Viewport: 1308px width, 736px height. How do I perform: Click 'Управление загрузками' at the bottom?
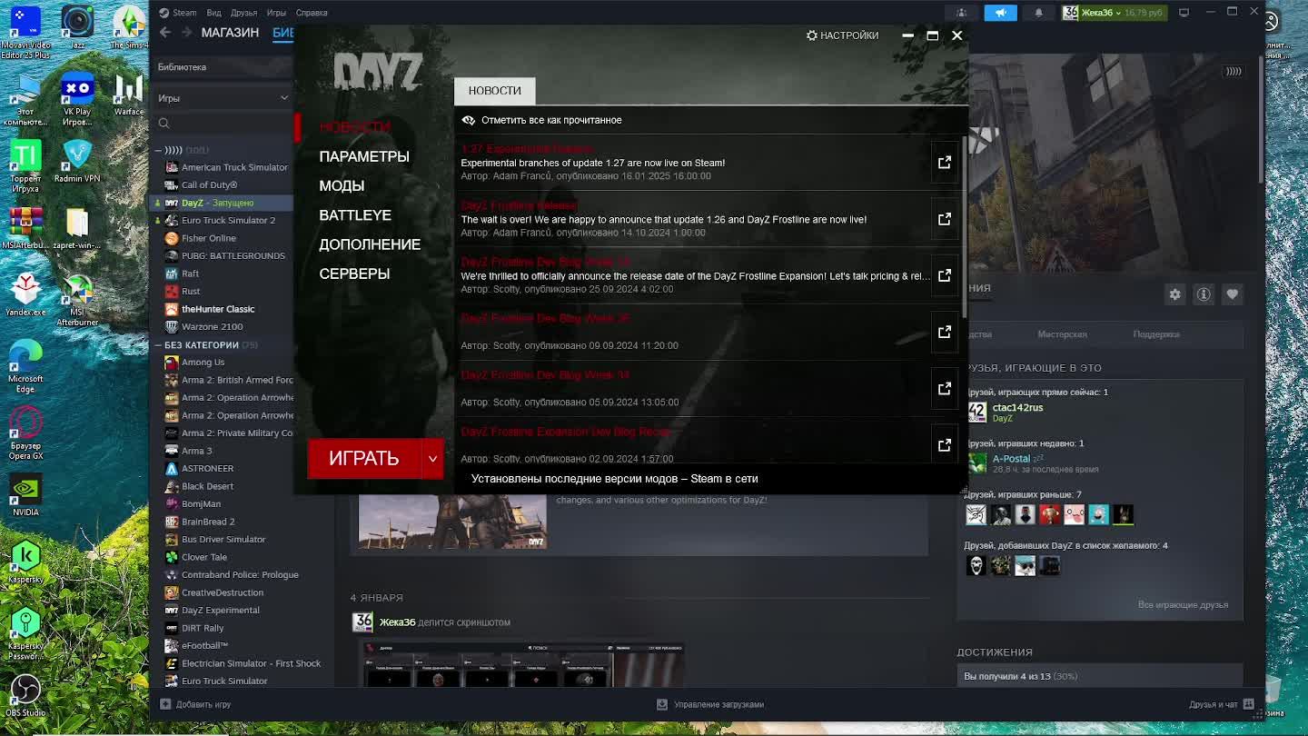(x=718, y=704)
